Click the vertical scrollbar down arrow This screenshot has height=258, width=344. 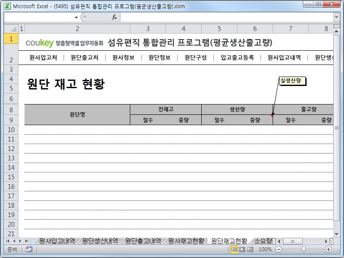336,234
